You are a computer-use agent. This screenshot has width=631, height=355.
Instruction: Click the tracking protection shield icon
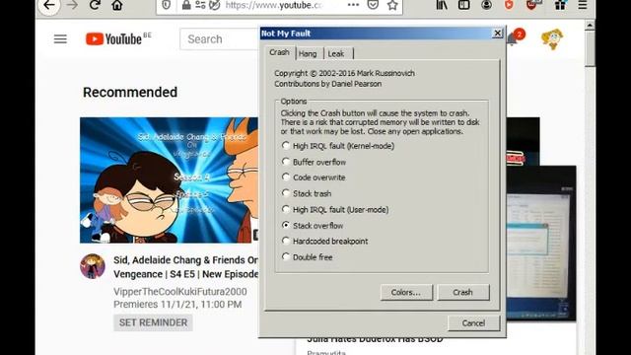(x=167, y=5)
